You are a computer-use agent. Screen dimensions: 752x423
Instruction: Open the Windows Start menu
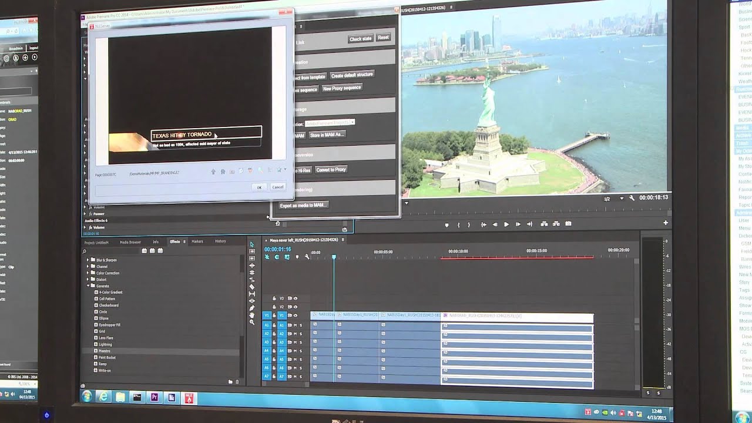click(x=86, y=396)
